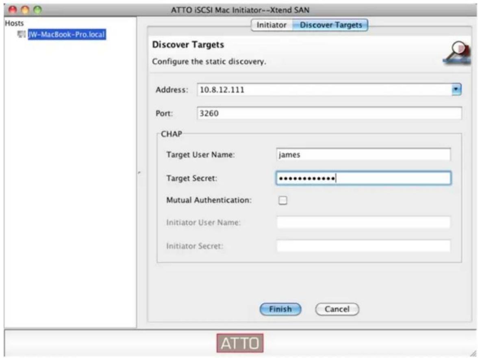Click the Finish button
This screenshot has width=478, height=358.
(280, 309)
